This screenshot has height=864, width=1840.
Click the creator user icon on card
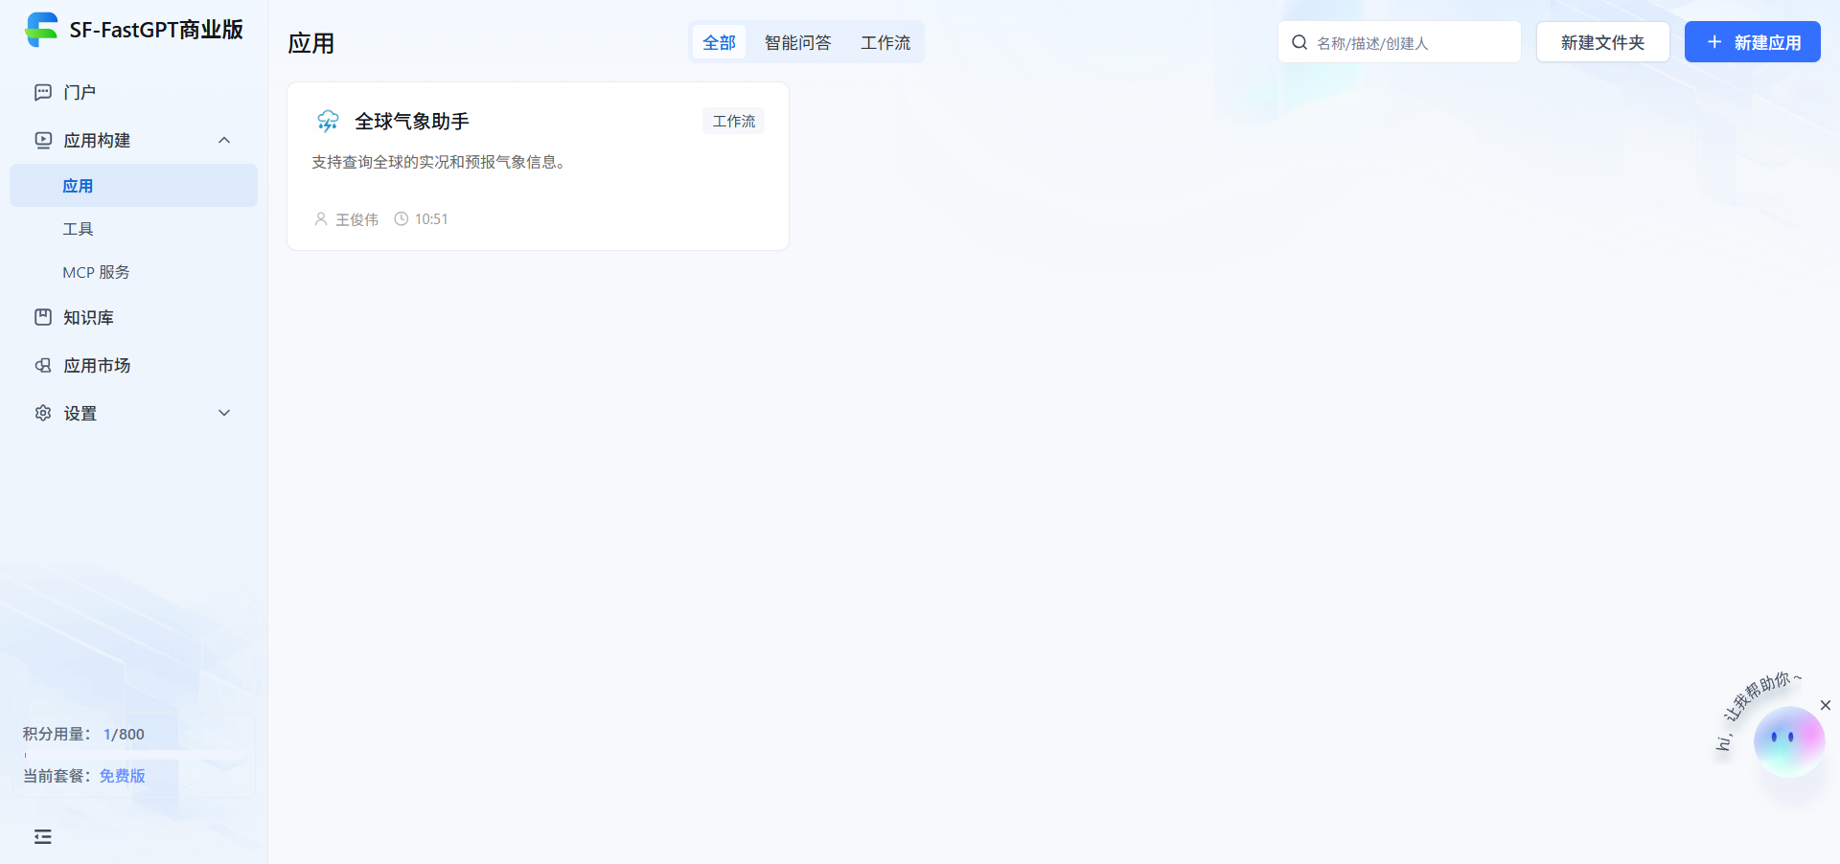point(321,219)
